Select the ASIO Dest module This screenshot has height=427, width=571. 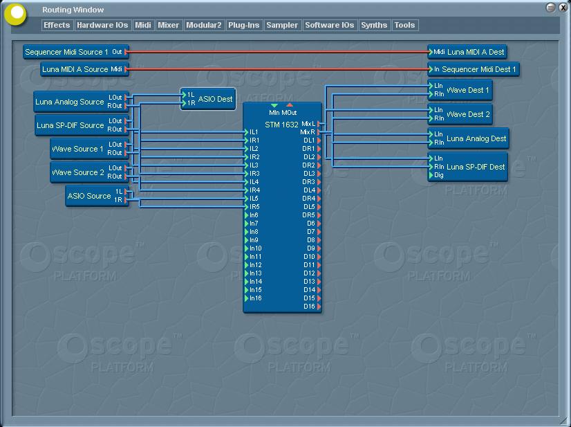tap(208, 98)
